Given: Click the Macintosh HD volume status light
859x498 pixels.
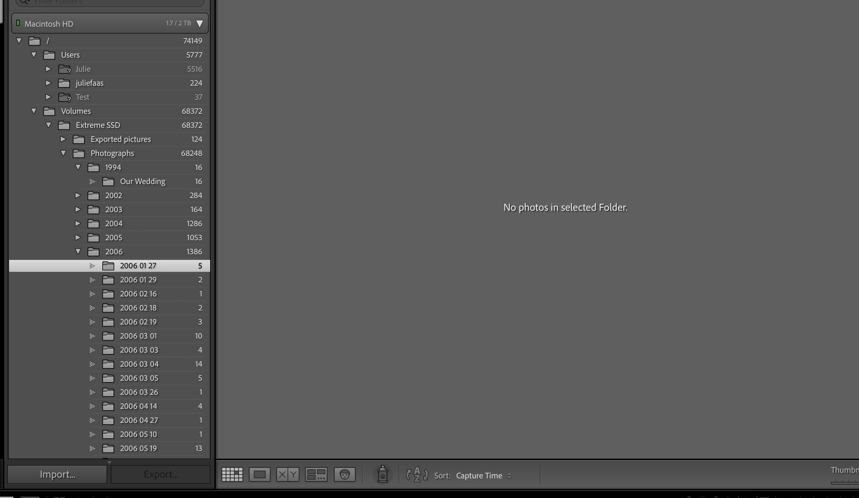Looking at the screenshot, I should coord(18,23).
